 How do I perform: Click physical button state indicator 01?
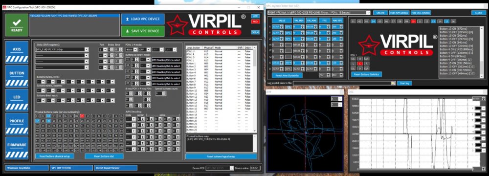pos(38,116)
